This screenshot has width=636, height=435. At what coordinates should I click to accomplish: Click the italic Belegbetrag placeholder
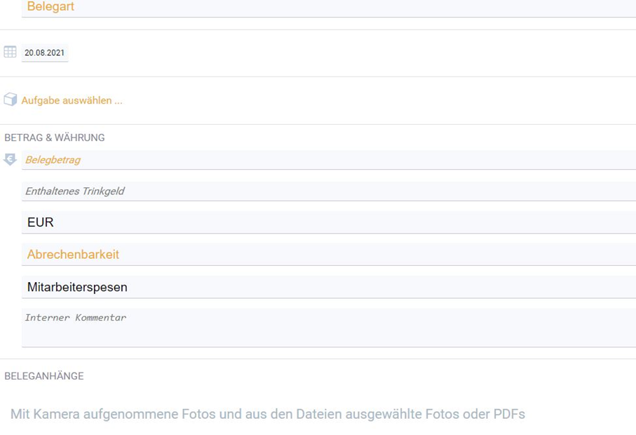pos(53,160)
